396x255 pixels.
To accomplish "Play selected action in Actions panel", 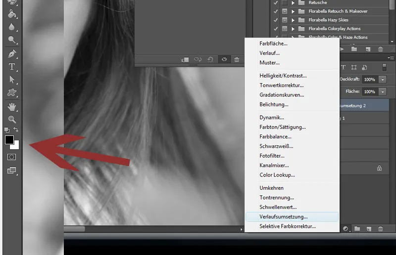I will pos(342,49).
